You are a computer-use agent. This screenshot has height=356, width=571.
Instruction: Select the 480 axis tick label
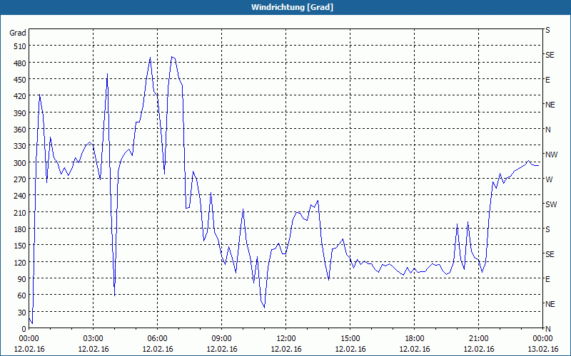tap(20, 63)
